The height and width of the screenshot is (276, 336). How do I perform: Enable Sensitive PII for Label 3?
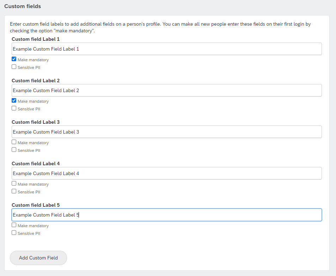click(14, 149)
